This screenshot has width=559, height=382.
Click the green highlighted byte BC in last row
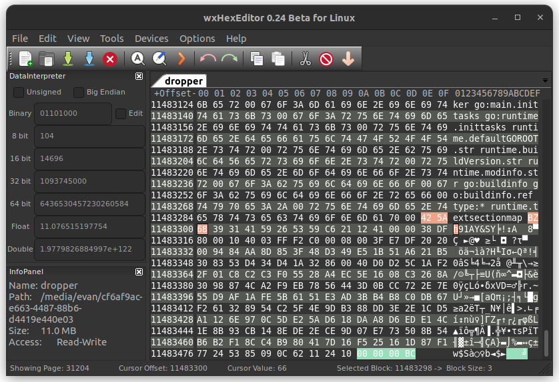click(x=410, y=353)
